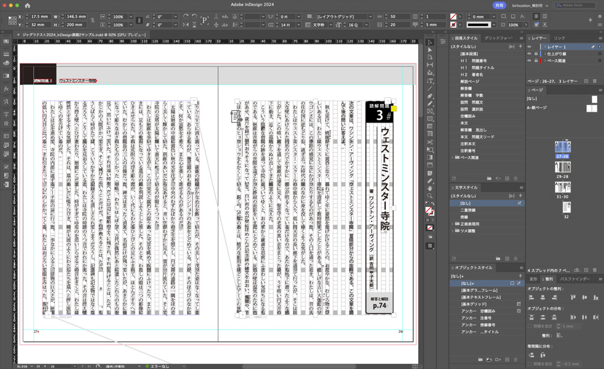Click align left edges icon
Screen dimensions: 604x369
click(531, 298)
